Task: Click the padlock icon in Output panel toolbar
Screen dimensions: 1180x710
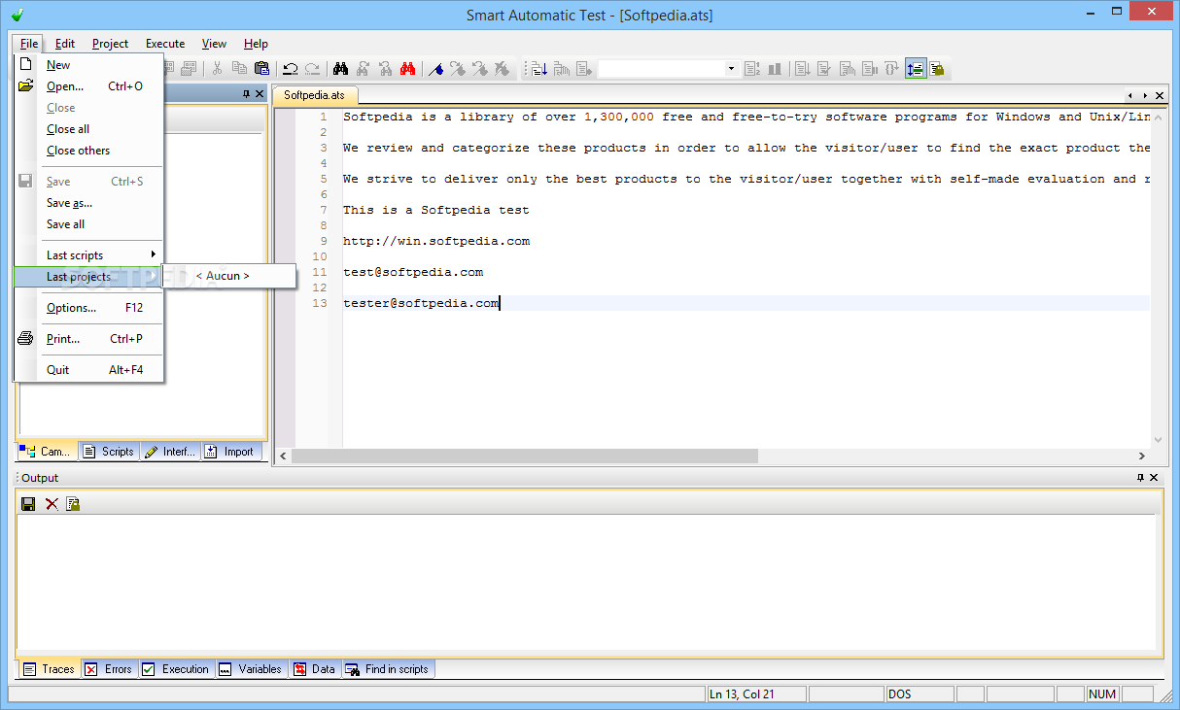Action: (x=72, y=503)
